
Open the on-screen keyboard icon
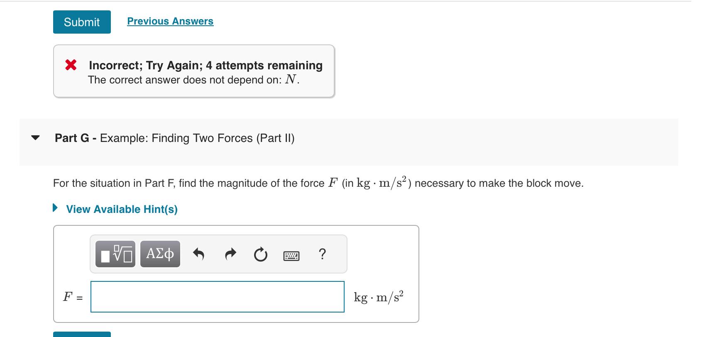pyautogui.click(x=292, y=254)
